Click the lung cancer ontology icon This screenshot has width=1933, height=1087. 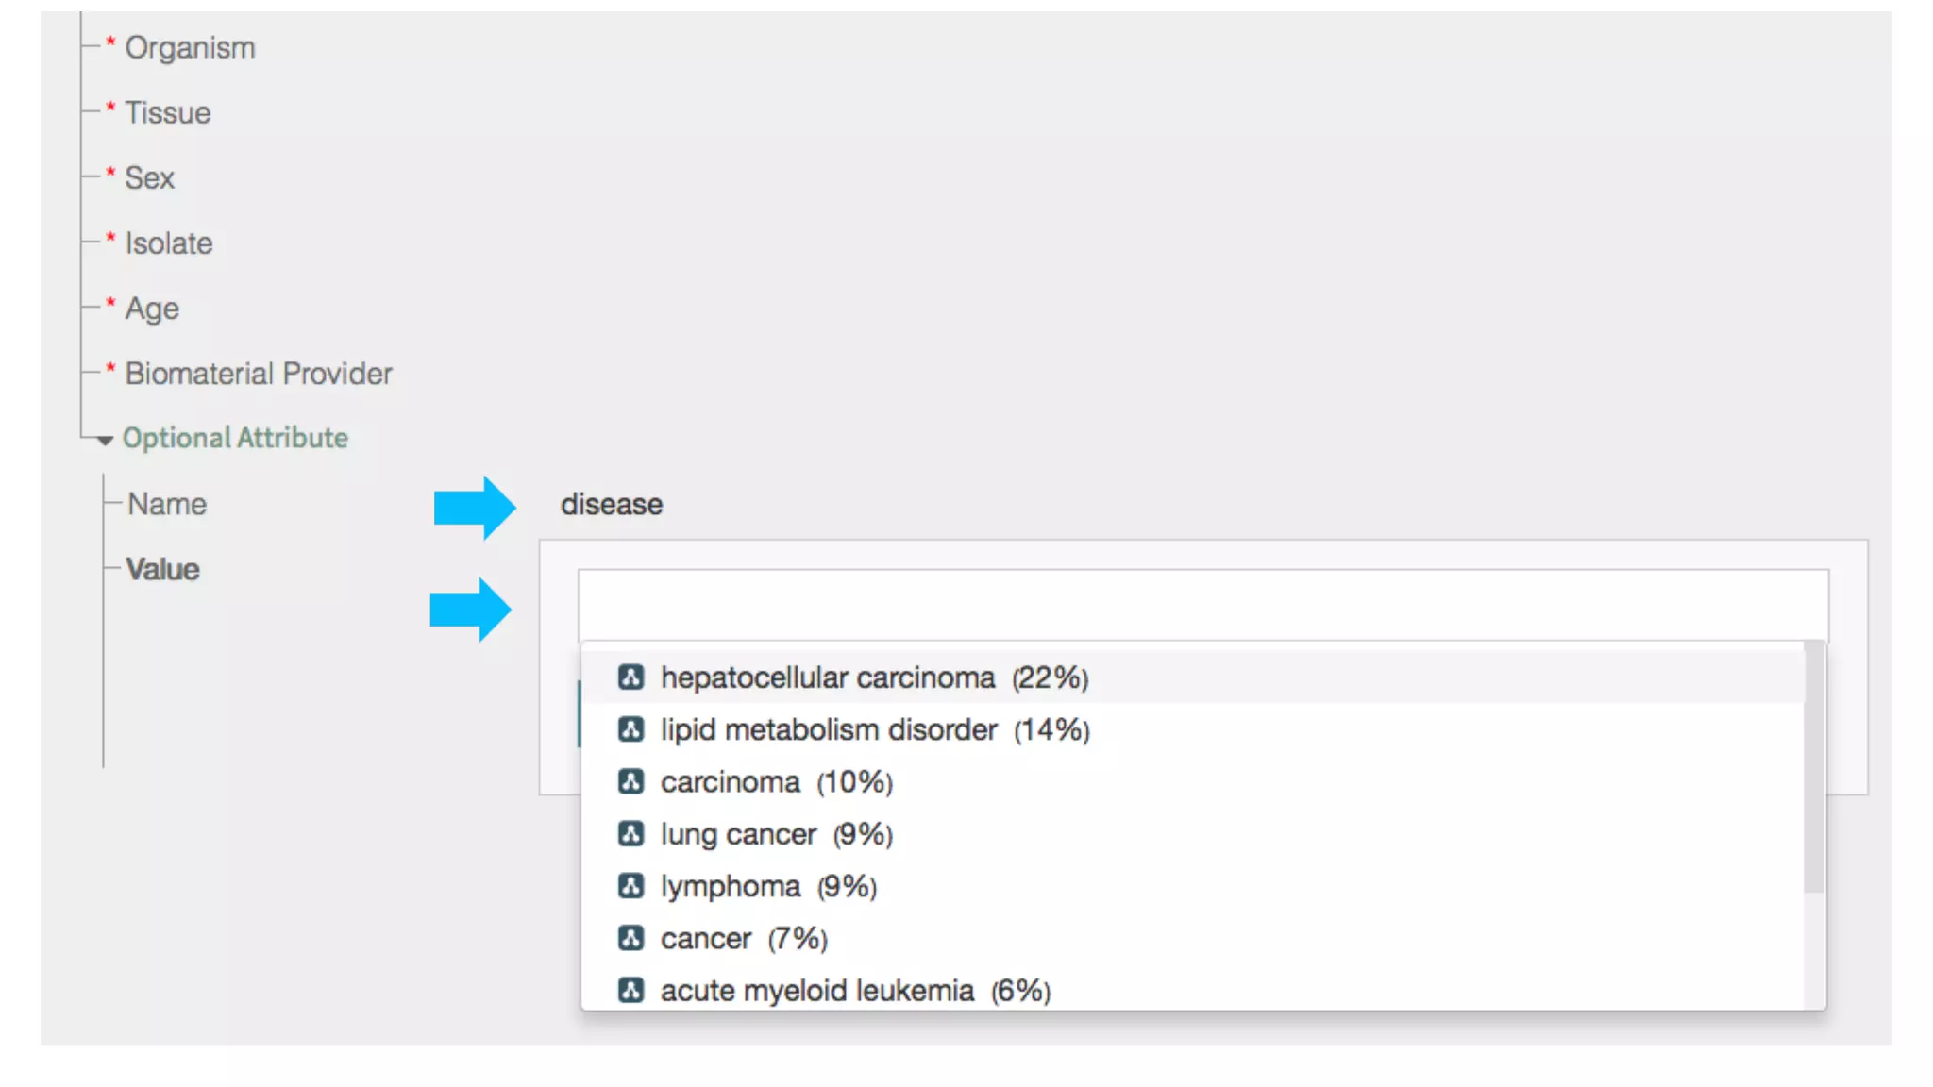click(x=630, y=834)
